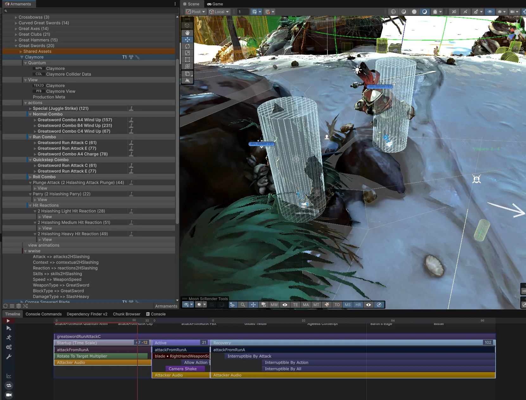The image size is (526, 400).
Task: Toggle scene visibility eye icon in top toolbar
Action: tap(490, 12)
